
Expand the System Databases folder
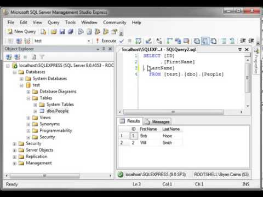pyautogui.click(x=21, y=79)
